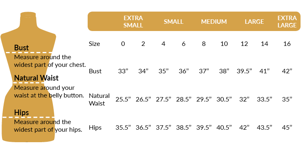Select the 45" hips measurement

pyautogui.click(x=287, y=128)
